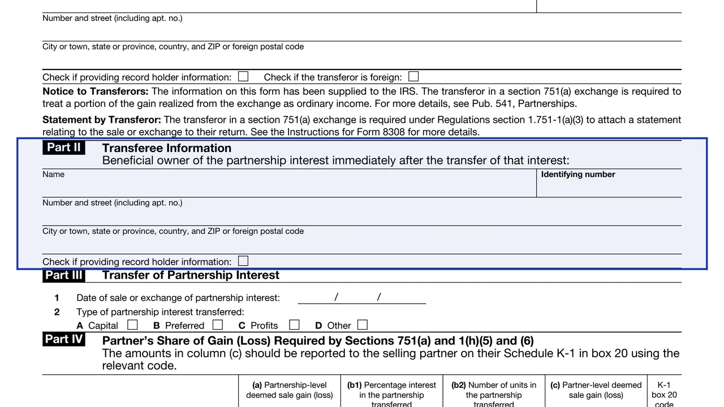Check Part II record holder information box
724x407 pixels.
point(243,261)
